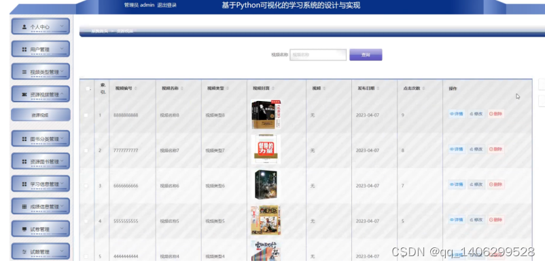Open the 个人中心 menu
The image size is (545, 265).
click(40, 26)
